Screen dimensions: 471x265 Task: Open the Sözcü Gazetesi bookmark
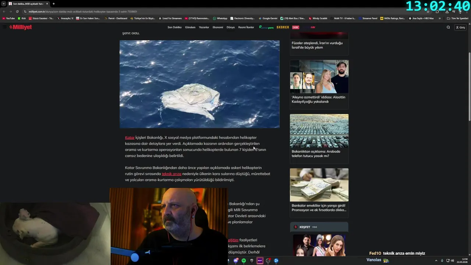[x=41, y=18]
